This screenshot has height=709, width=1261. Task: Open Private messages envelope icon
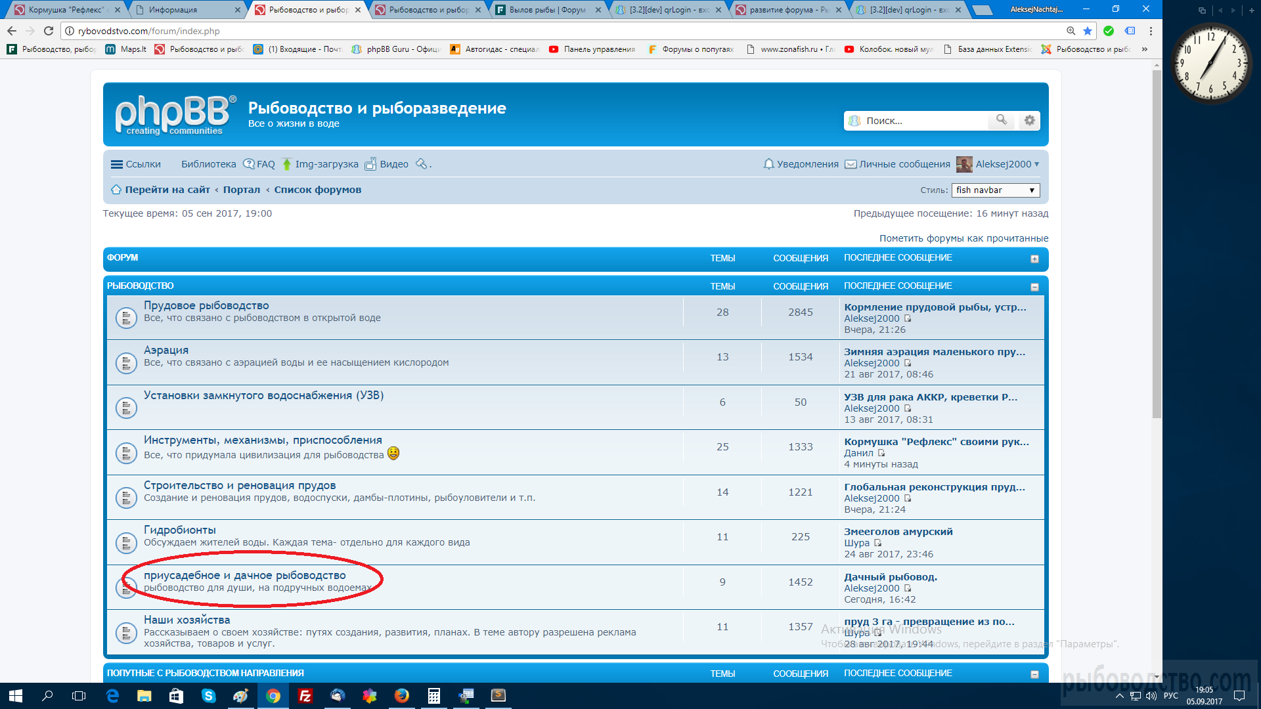(851, 164)
